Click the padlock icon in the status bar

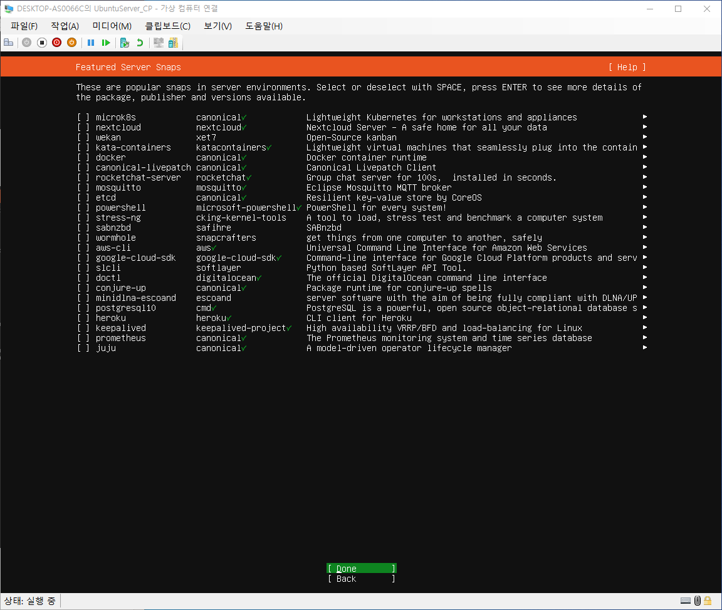point(708,601)
